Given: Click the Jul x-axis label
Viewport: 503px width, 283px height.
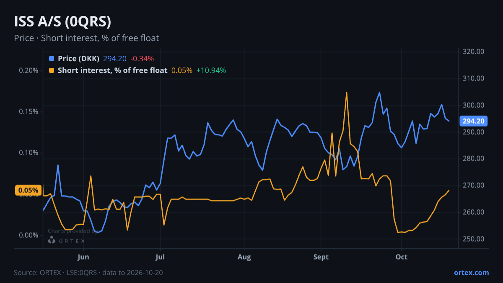Looking at the screenshot, I should click(160, 256).
